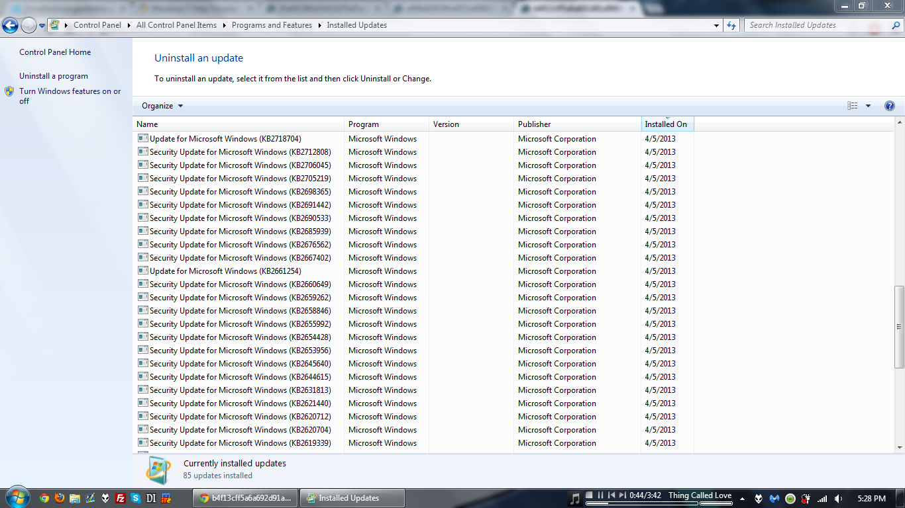Go to Control Panel Home

click(x=55, y=52)
